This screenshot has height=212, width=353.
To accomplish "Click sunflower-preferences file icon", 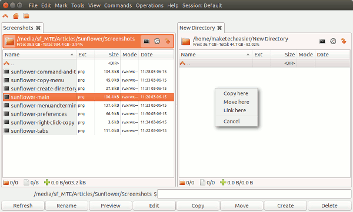I will pyautogui.click(x=6, y=114).
